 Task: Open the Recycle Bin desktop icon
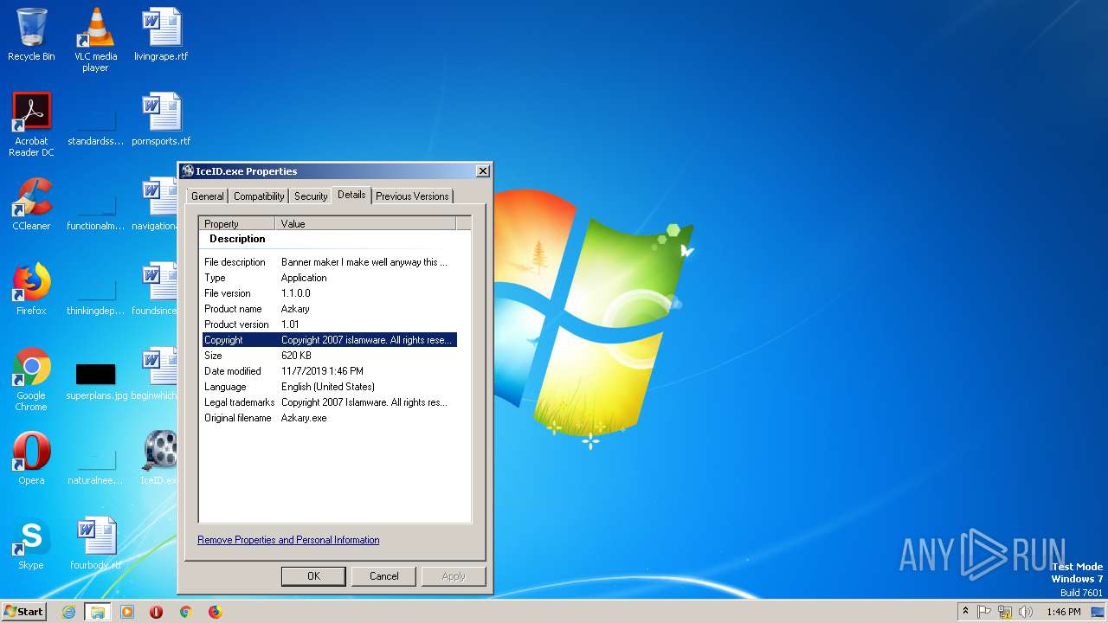coord(31,35)
